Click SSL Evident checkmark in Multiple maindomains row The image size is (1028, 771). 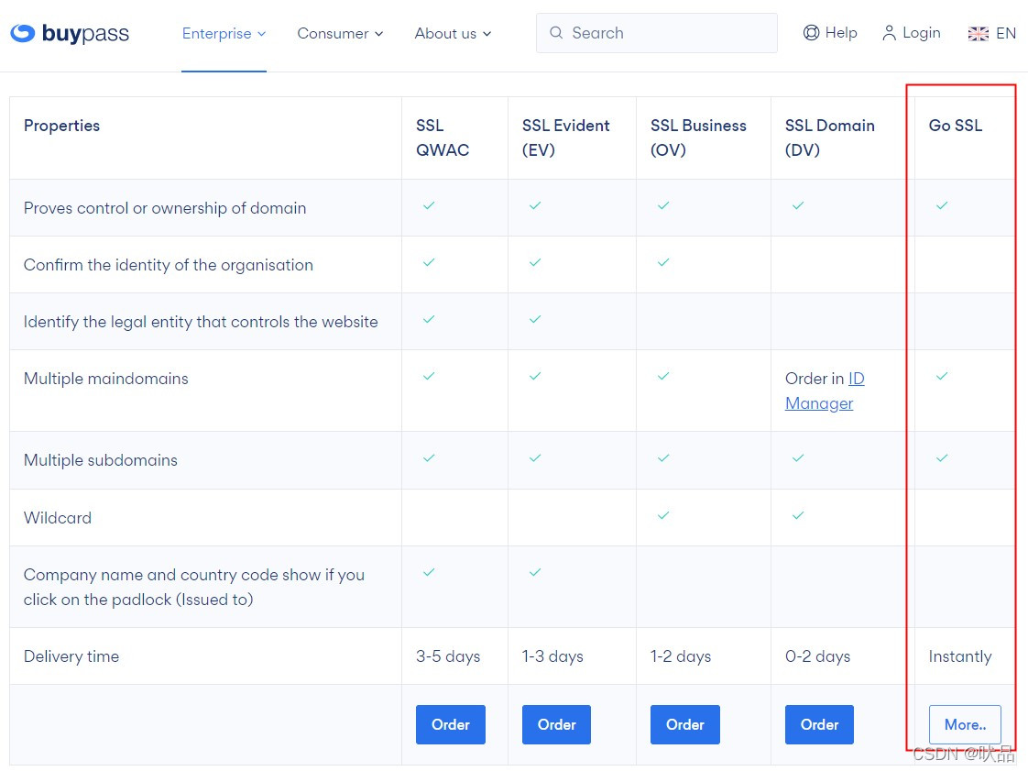click(x=535, y=376)
